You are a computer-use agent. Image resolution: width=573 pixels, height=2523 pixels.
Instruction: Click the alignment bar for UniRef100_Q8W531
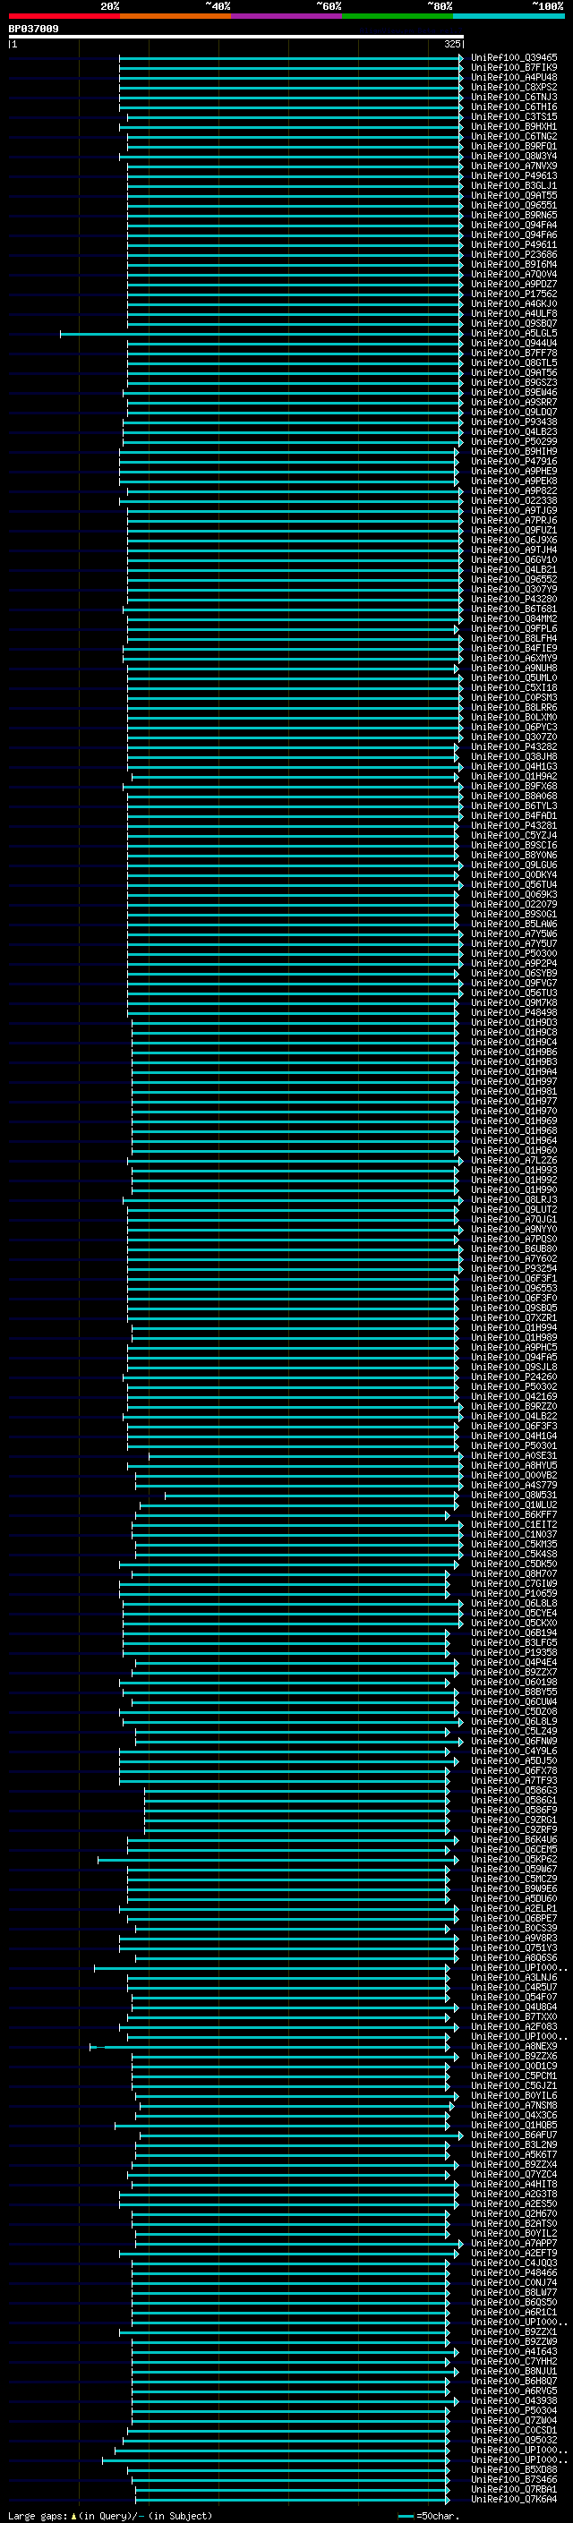(x=312, y=1495)
